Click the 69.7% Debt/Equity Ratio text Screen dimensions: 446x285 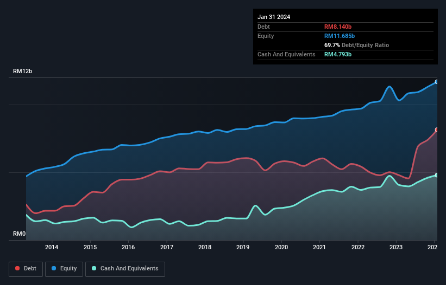tap(356, 45)
